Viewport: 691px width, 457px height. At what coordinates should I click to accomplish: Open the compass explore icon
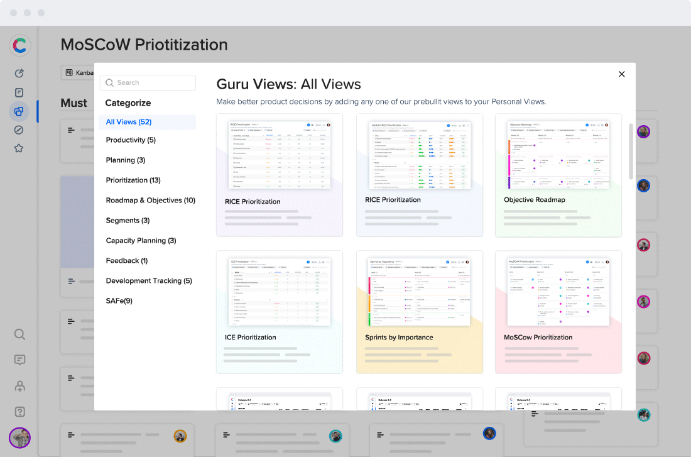19,130
